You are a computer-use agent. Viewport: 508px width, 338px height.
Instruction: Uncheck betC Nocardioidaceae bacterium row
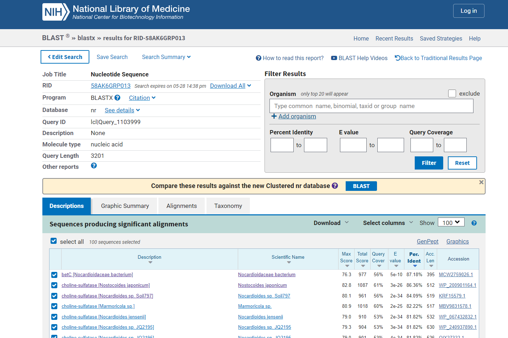pos(54,275)
